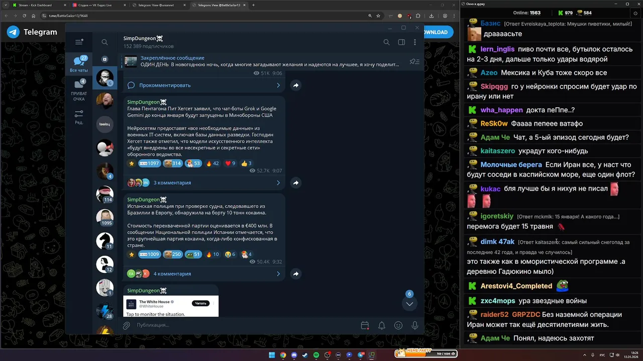Open the teelsy chat avatar
The image size is (643, 361).
(x=105, y=124)
